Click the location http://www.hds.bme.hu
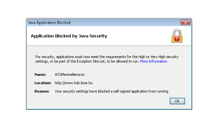The width and height of the screenshot is (206, 129). click(74, 83)
